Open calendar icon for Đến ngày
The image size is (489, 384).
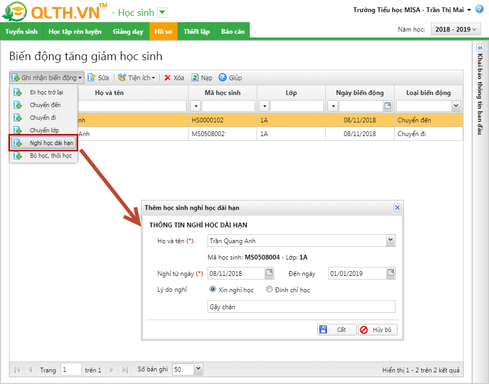pyautogui.click(x=391, y=273)
